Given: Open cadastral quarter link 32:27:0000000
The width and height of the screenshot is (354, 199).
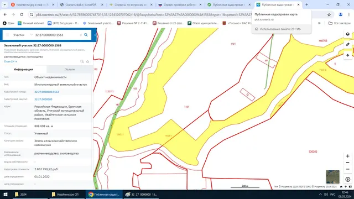Looking at the screenshot, I should coord(43,99).
